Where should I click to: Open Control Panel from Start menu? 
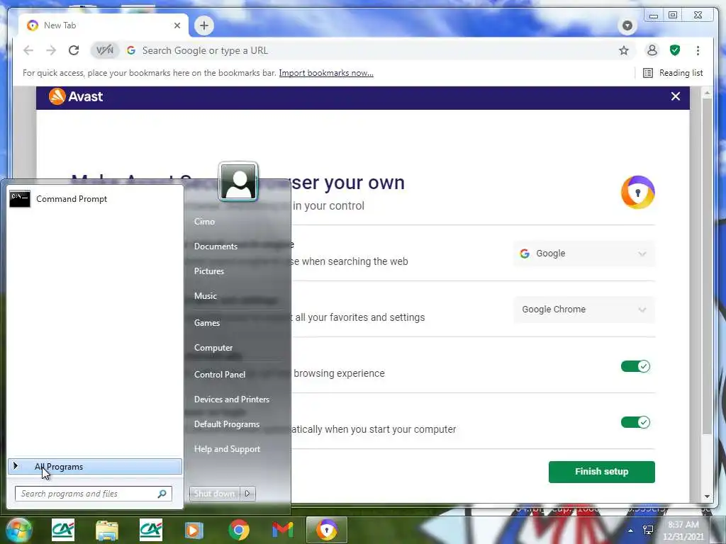220,375
